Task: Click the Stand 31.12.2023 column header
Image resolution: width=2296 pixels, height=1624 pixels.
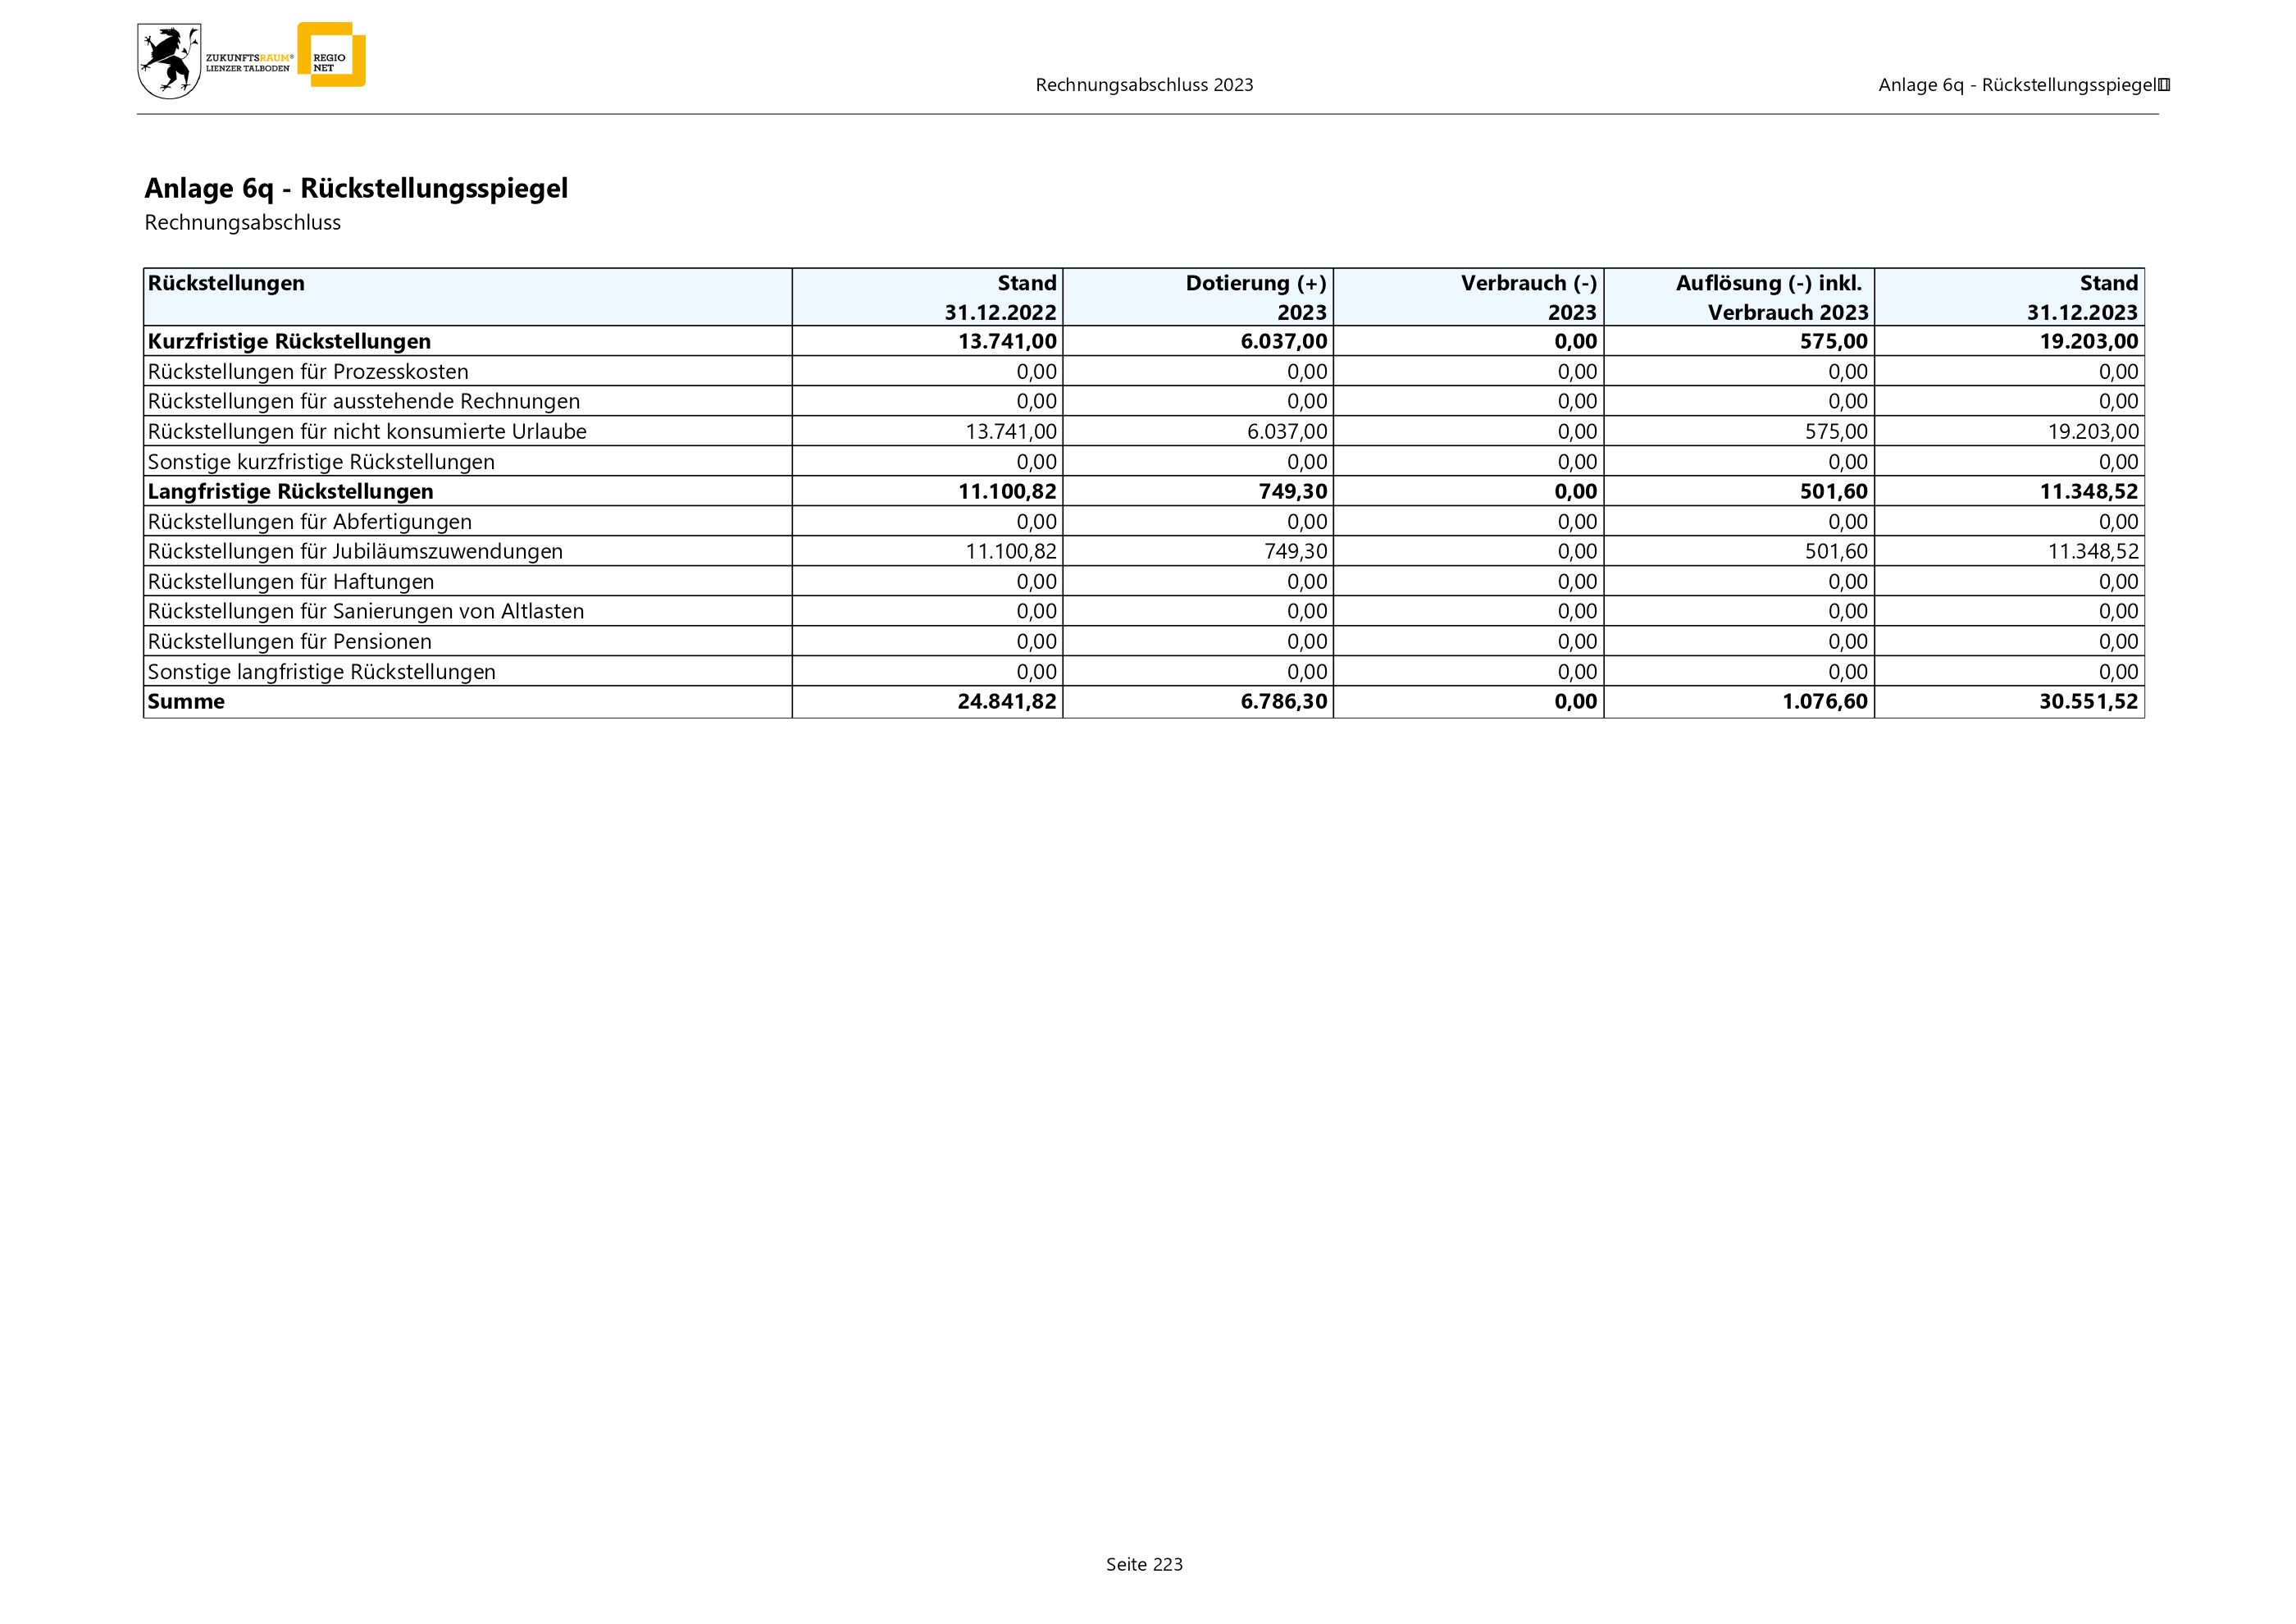Action: pos(2082,297)
